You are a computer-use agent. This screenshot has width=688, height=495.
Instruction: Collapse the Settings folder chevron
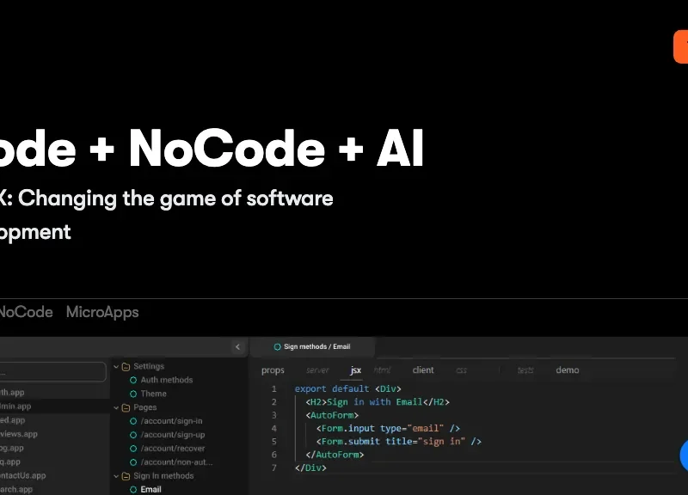click(116, 367)
